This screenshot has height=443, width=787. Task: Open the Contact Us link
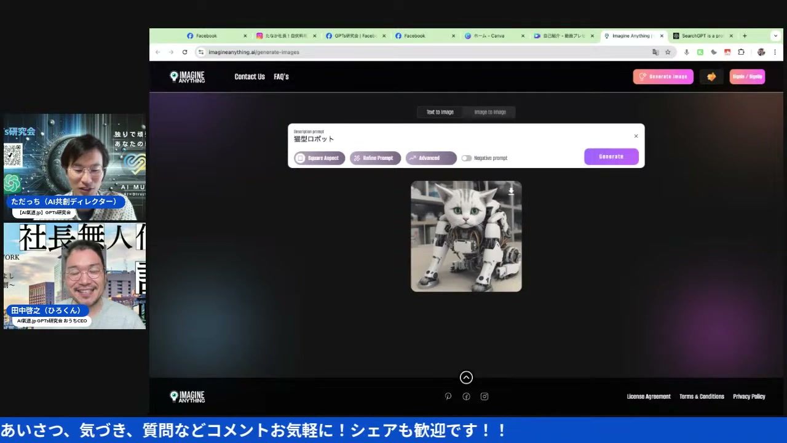(x=250, y=77)
